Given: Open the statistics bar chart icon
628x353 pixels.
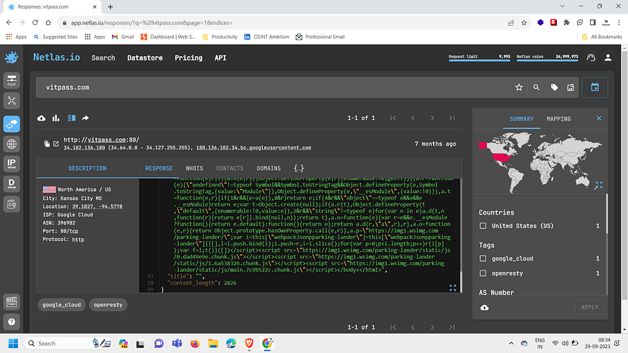Looking at the screenshot, I should click(x=56, y=118).
